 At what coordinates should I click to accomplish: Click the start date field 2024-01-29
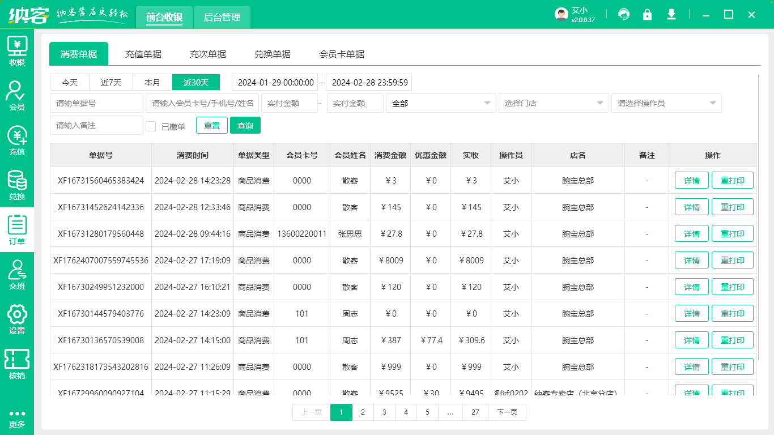point(275,82)
